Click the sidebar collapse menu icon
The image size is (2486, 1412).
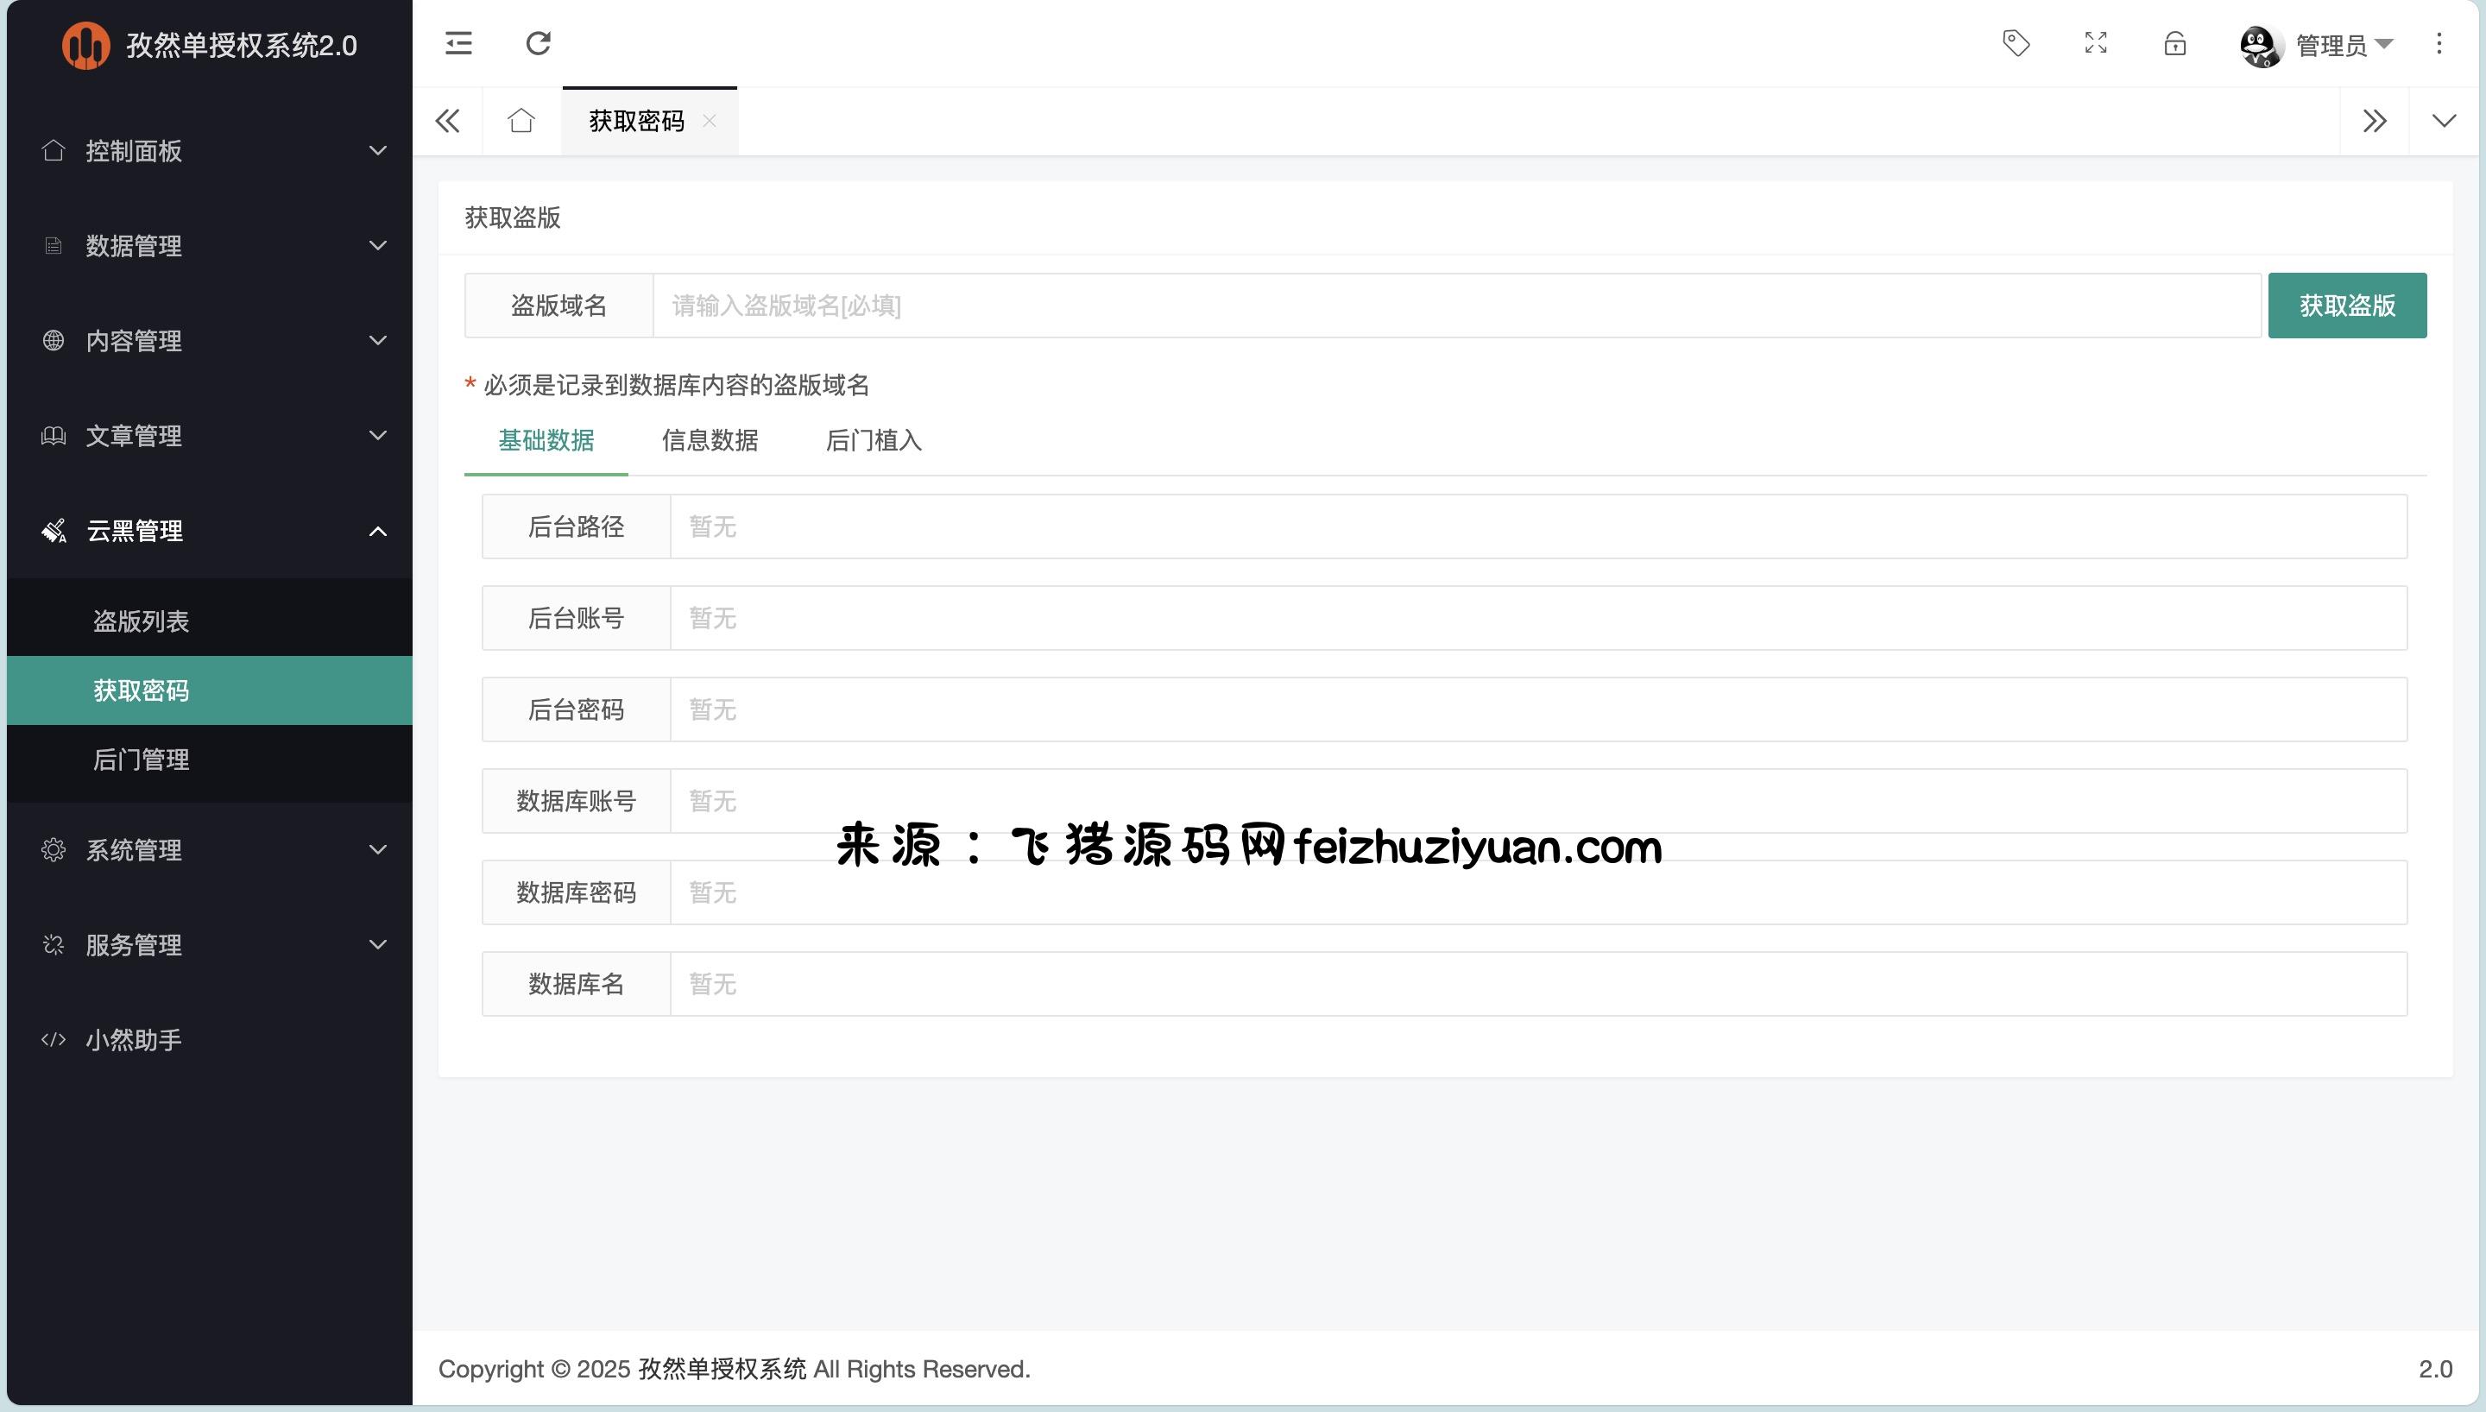[x=458, y=44]
